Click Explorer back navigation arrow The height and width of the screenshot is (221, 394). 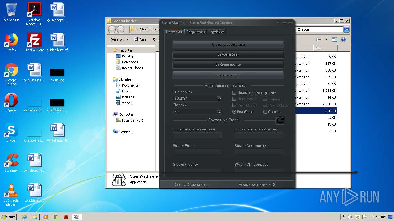pyautogui.click(x=112, y=29)
